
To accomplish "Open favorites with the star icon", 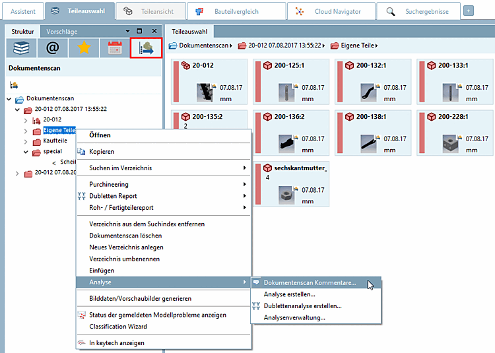I will [84, 48].
